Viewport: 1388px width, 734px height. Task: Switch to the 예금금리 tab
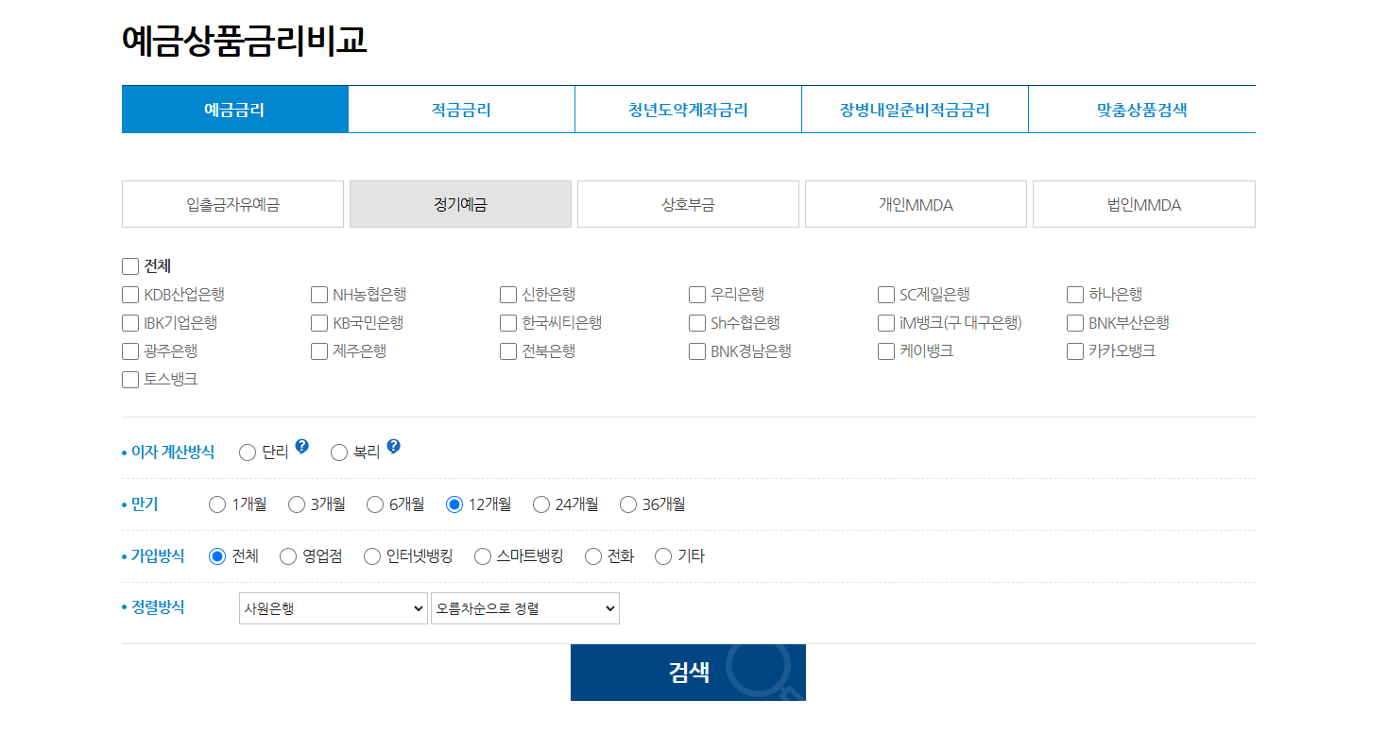pyautogui.click(x=235, y=110)
